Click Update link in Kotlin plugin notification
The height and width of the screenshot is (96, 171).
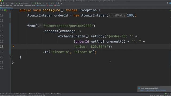(142, 90)
